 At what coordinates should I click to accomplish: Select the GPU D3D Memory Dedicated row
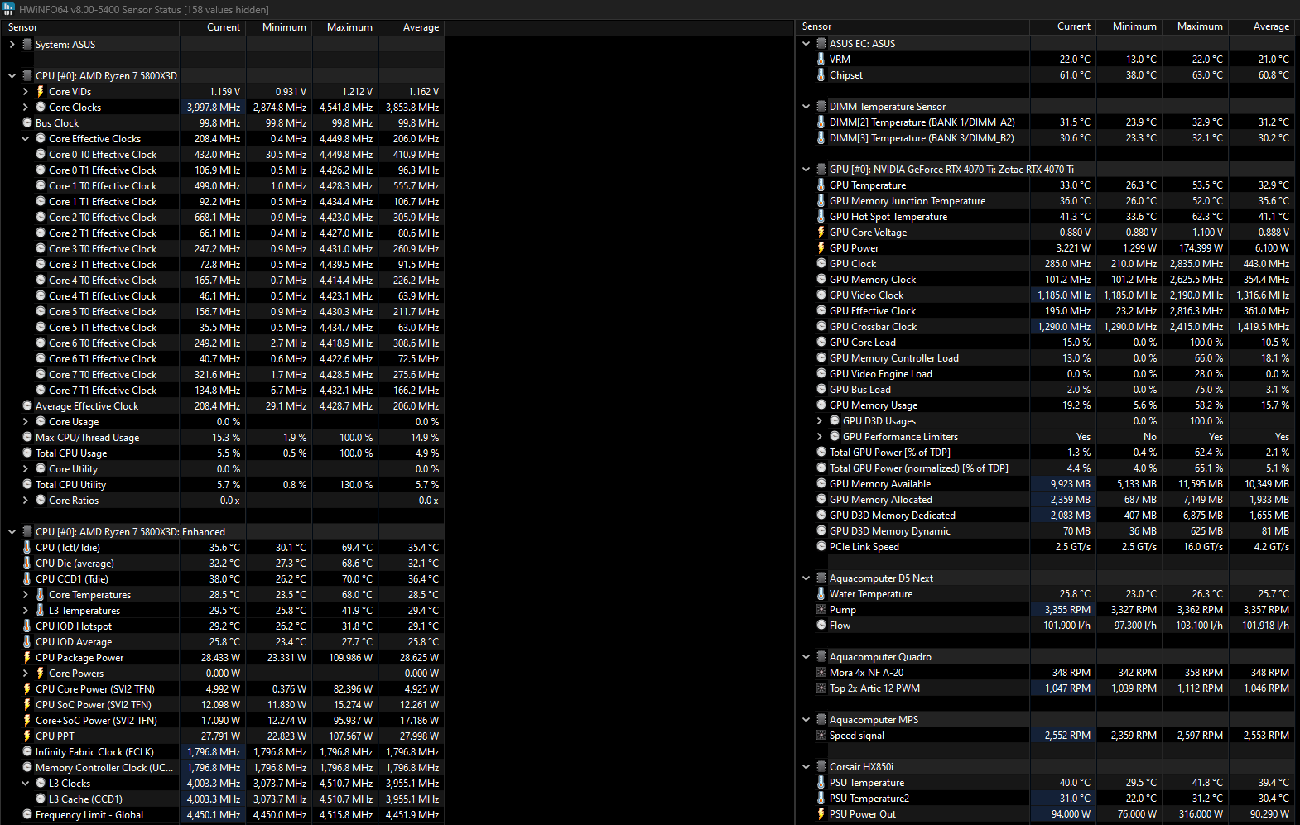(1044, 515)
